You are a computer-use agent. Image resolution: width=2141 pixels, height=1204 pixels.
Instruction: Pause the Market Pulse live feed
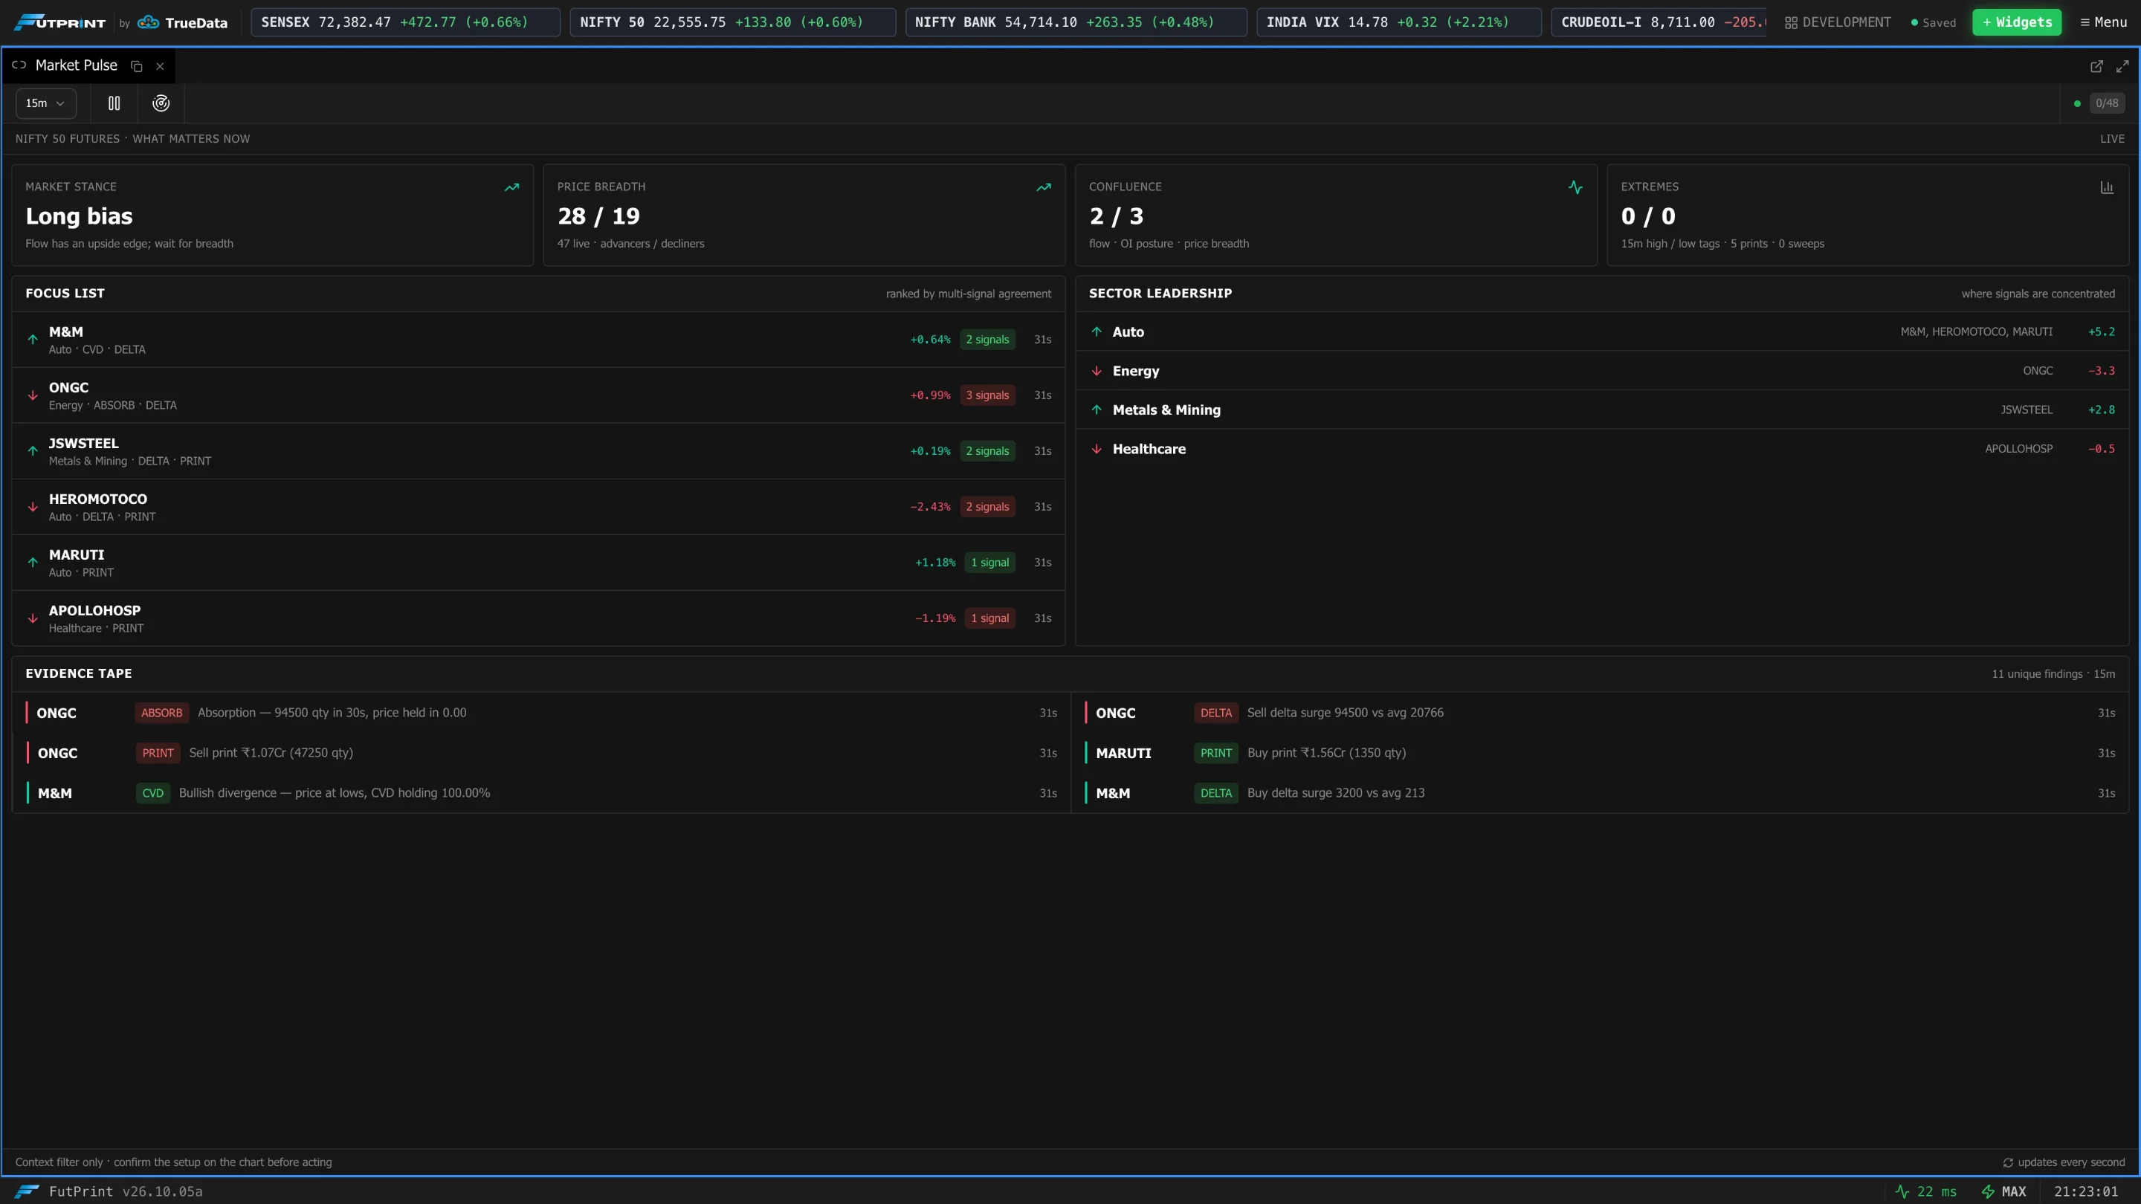114,103
